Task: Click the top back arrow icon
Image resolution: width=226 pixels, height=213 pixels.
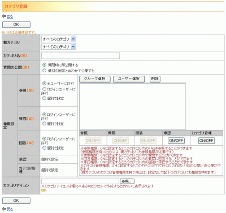Action: (x=4, y=16)
